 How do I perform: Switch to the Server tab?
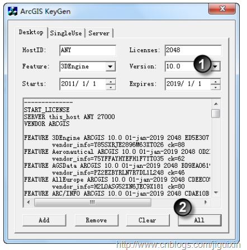pyautogui.click(x=99, y=33)
